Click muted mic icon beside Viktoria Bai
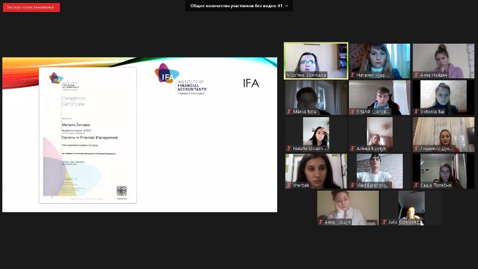Screen dimensions: 478x269 (x=416, y=112)
